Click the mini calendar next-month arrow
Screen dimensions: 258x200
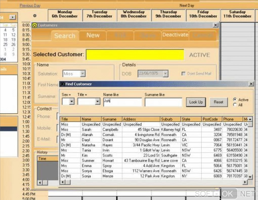pyautogui.click(x=12, y=17)
